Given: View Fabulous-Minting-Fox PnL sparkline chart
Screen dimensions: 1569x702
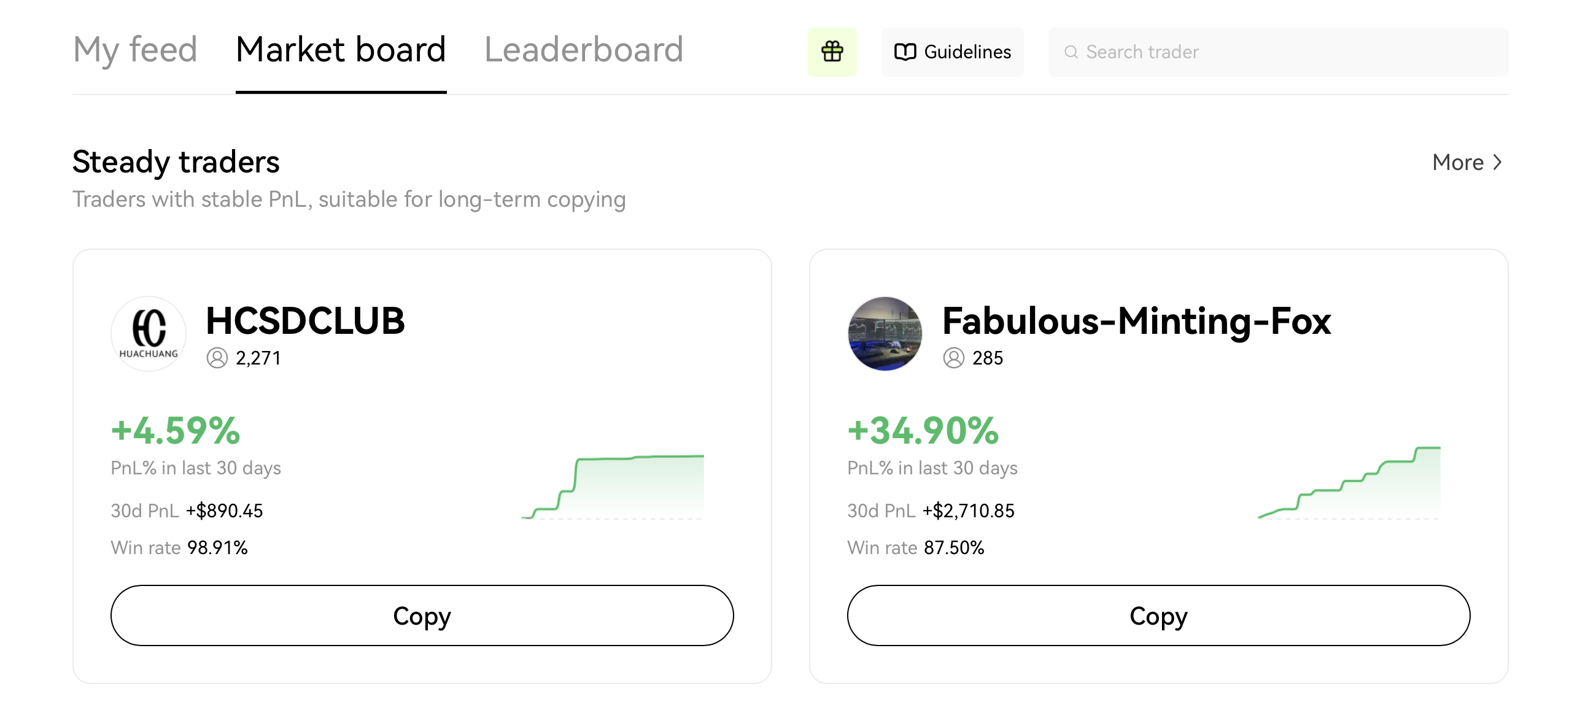Looking at the screenshot, I should [x=1349, y=483].
